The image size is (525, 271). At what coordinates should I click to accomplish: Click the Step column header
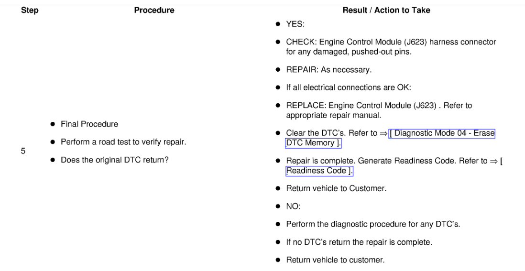pos(30,10)
